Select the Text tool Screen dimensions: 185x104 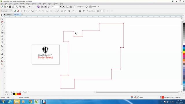coord(2,46)
